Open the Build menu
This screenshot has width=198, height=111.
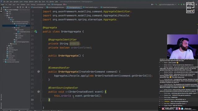pyautogui.click(x=36, y=2)
